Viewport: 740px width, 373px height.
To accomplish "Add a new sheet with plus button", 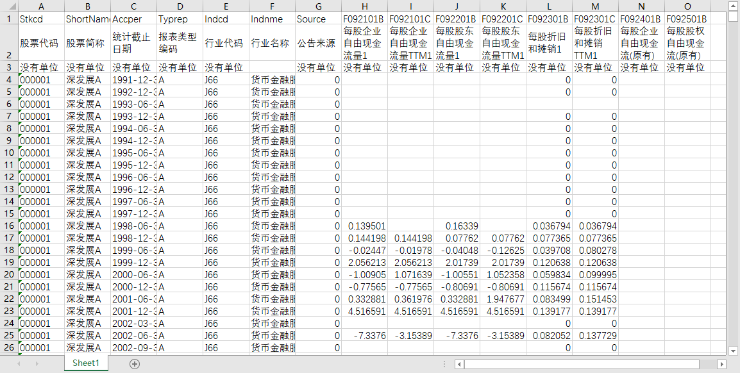I will coord(135,363).
